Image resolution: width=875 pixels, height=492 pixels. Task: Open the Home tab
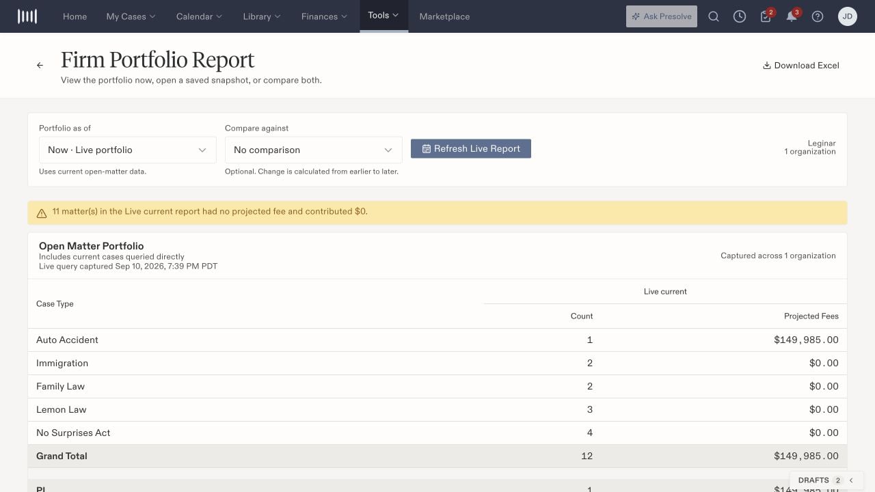(75, 16)
